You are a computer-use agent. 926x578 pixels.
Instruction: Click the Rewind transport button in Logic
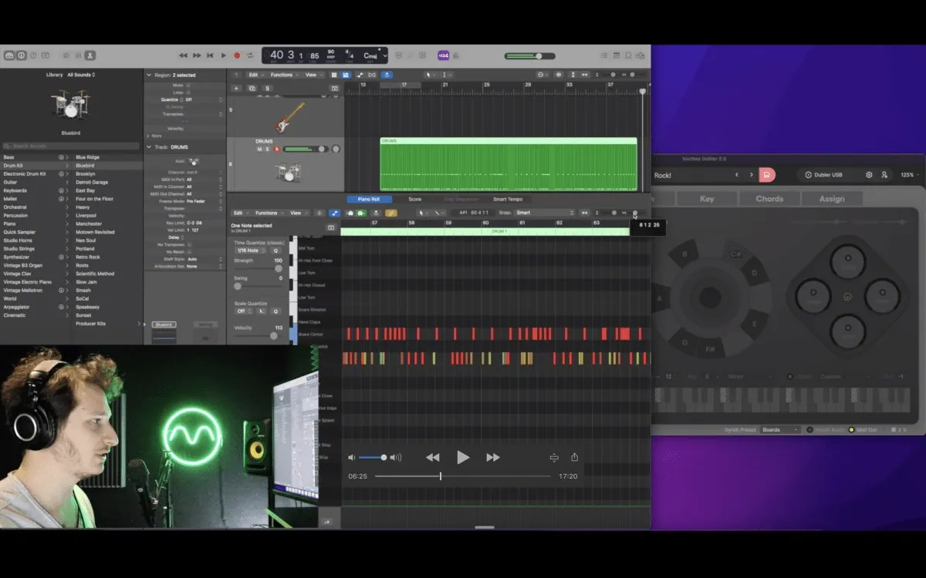(x=183, y=55)
